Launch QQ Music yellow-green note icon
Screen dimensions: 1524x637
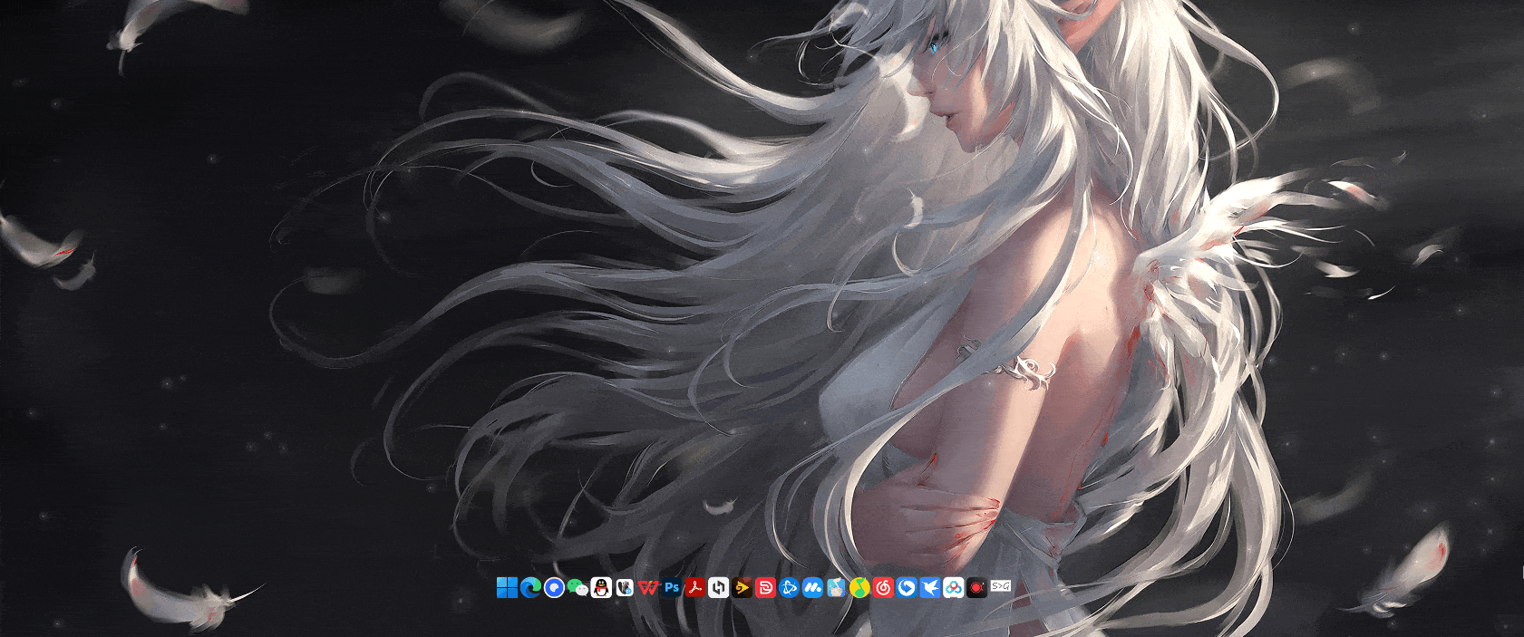(859, 587)
